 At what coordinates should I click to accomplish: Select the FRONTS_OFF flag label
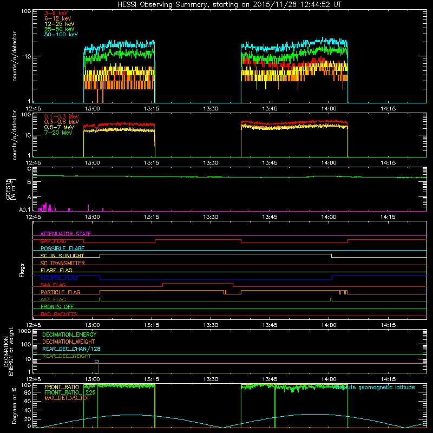[57, 307]
